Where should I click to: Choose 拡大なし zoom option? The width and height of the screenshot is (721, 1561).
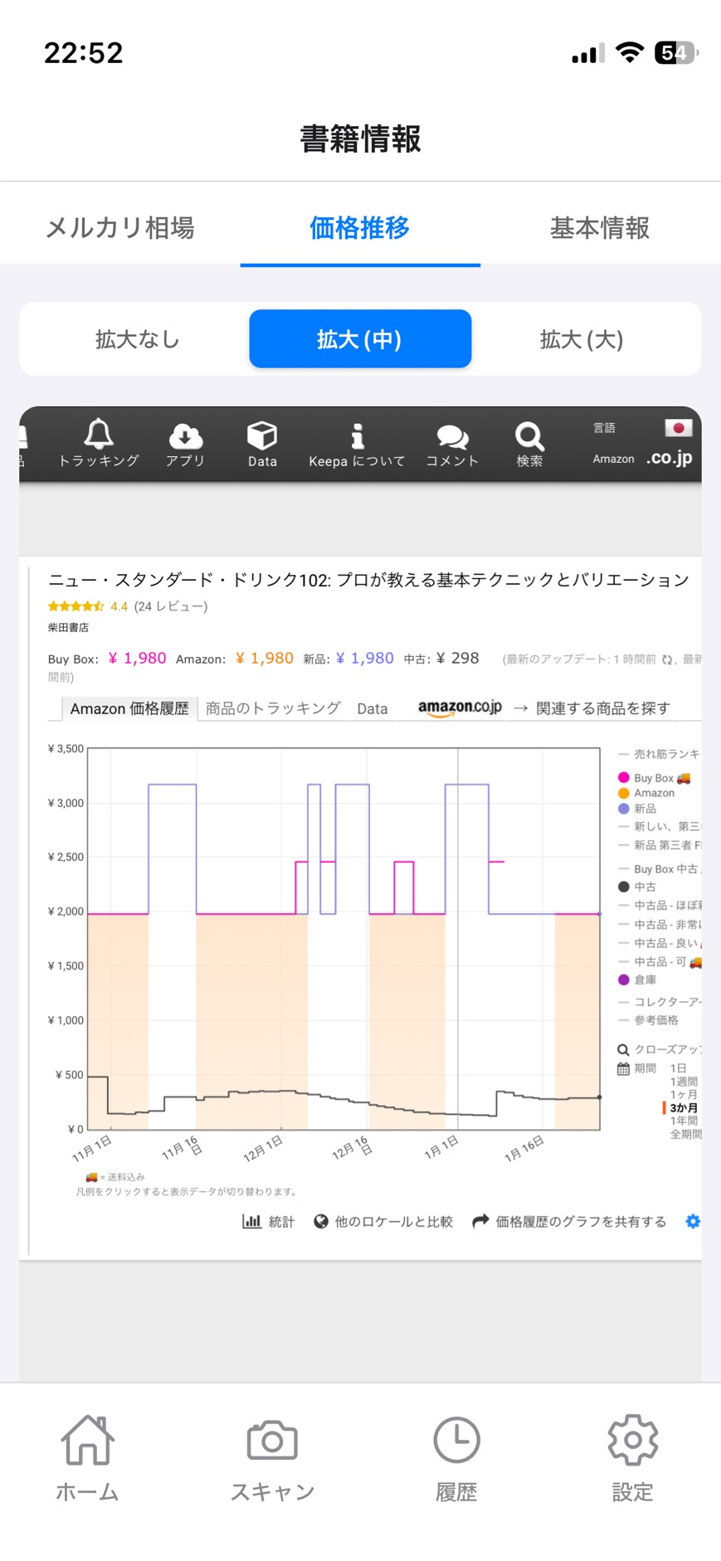[137, 339]
